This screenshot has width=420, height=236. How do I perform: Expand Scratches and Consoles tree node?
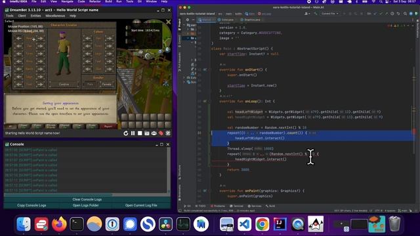click(184, 82)
